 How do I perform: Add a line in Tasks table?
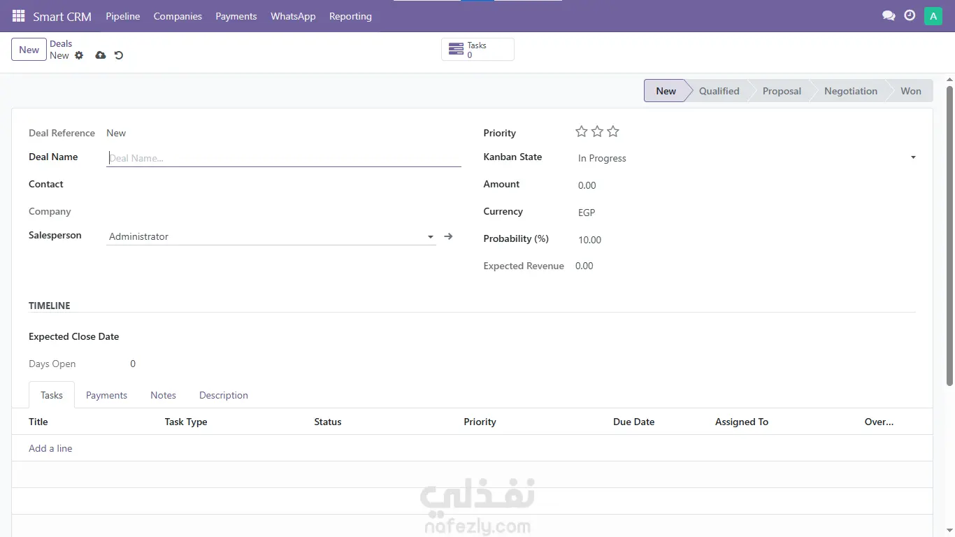pos(50,448)
